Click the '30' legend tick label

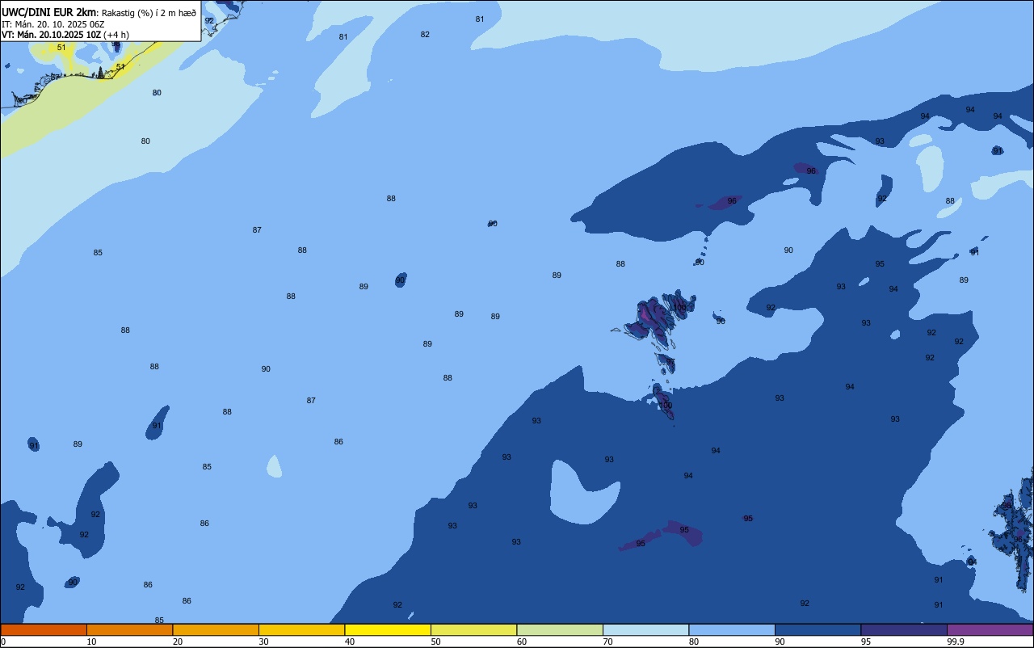tap(263, 642)
